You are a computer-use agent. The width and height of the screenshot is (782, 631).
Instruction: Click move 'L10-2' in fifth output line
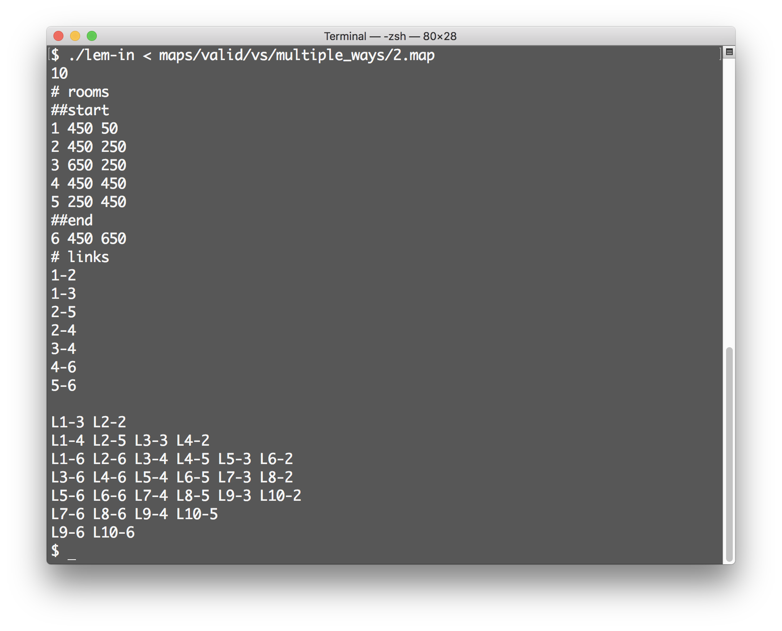tap(280, 496)
